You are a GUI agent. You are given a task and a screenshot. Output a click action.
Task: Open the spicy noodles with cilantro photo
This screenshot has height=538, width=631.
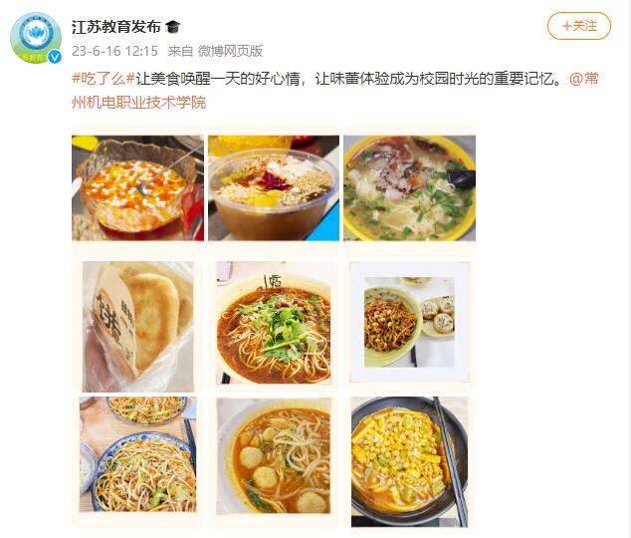click(x=274, y=323)
